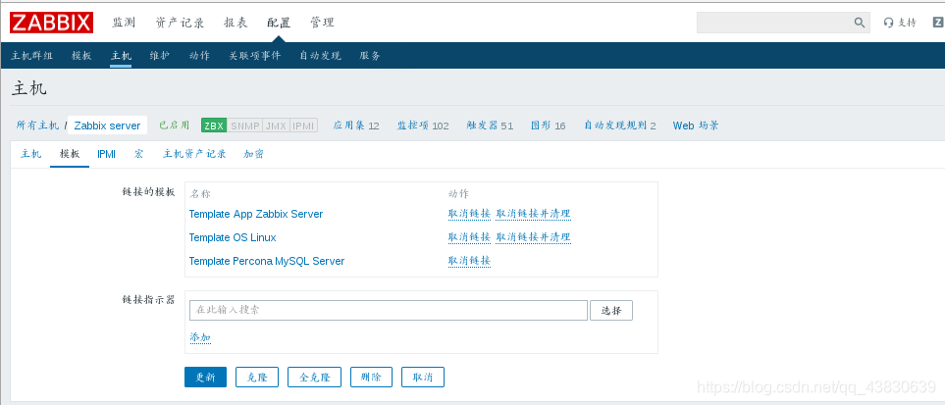Focus the 链接指示器 search input
The width and height of the screenshot is (945, 405).
tap(389, 311)
